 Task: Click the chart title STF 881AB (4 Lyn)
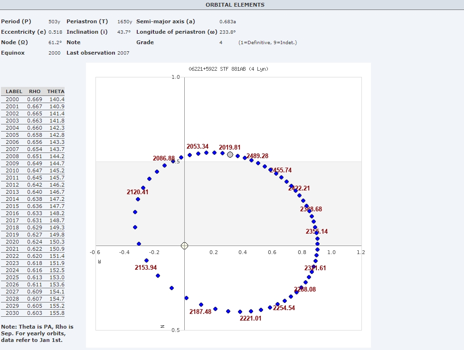228,69
